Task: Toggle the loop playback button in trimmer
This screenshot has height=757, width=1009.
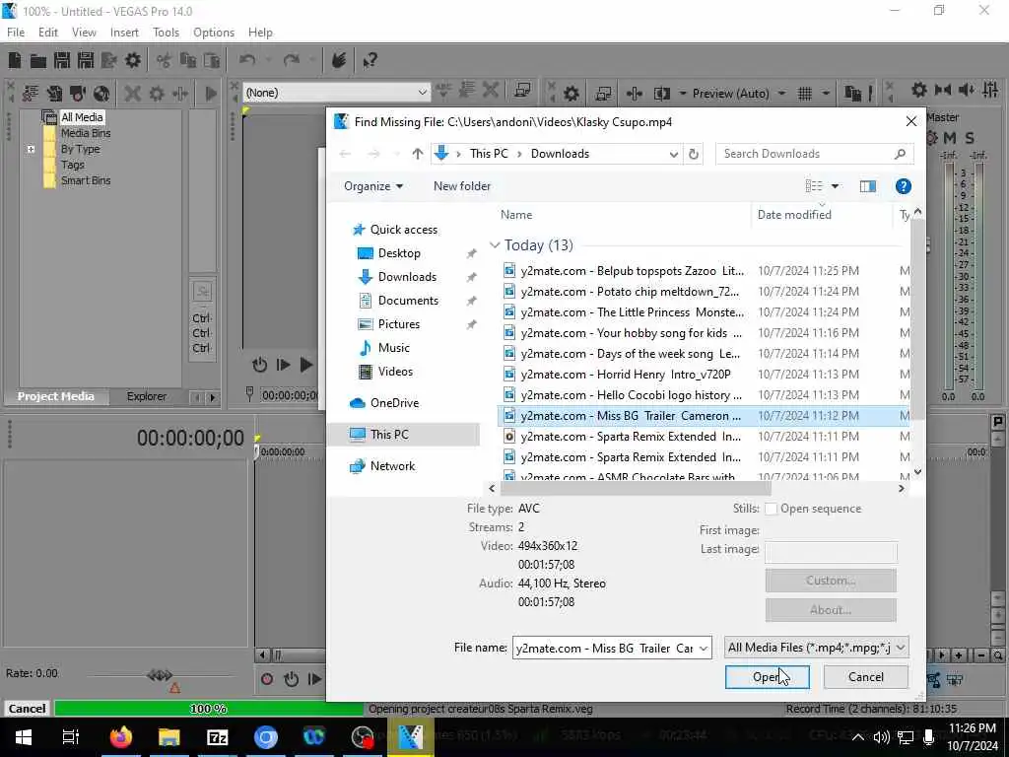Action: (x=260, y=365)
